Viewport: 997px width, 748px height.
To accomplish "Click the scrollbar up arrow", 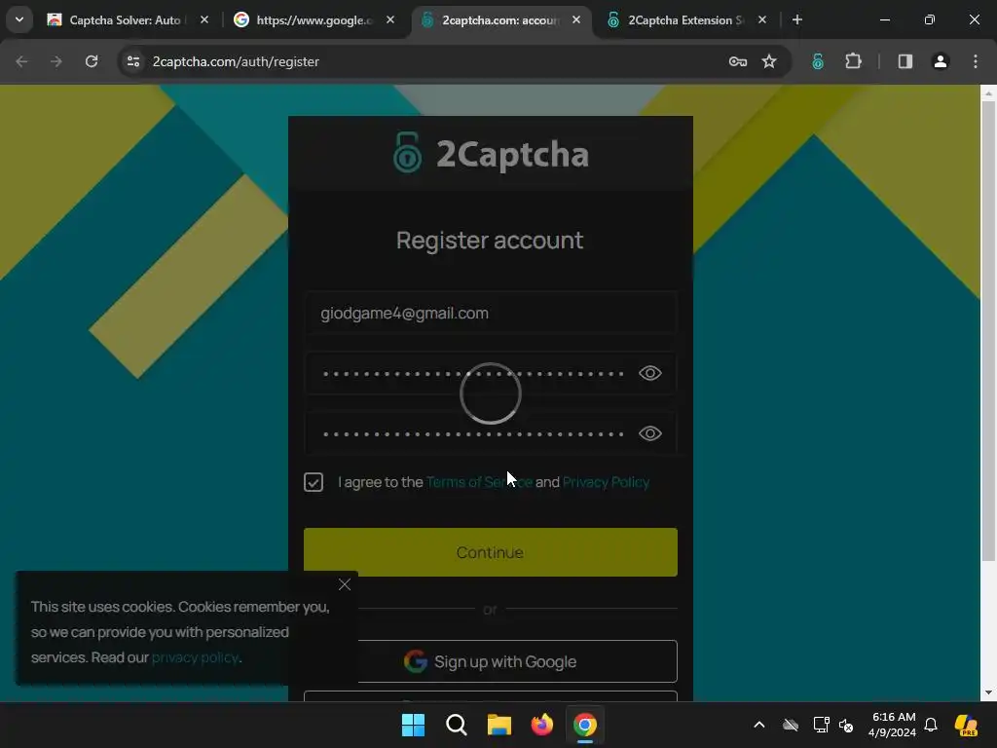I will click(988, 93).
